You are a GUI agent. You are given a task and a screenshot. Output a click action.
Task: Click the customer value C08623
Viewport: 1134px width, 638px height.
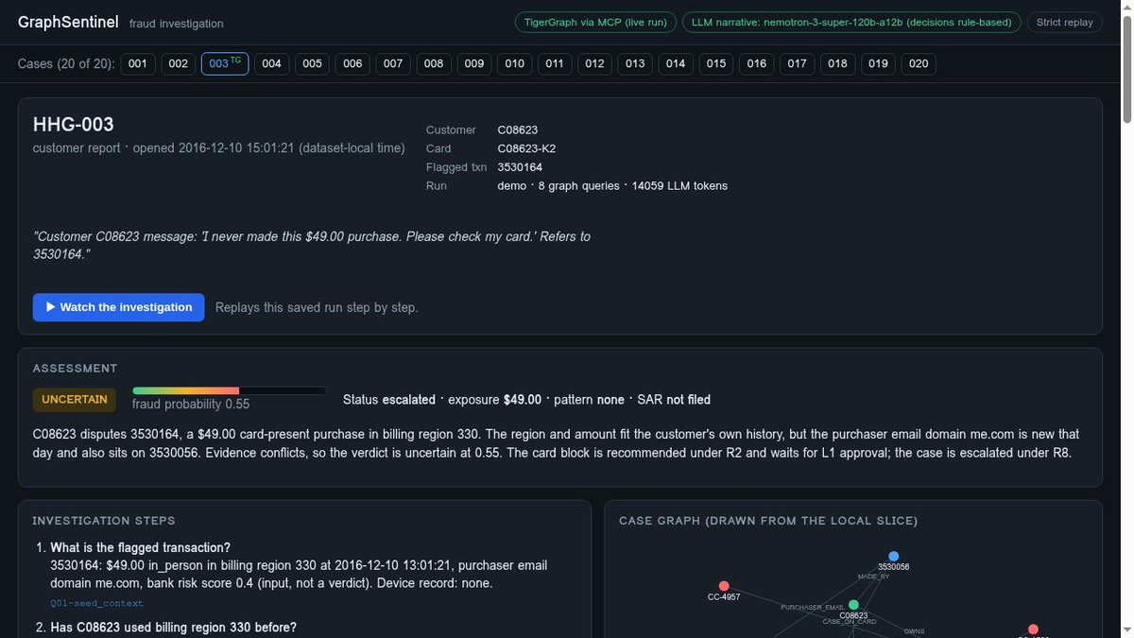click(x=518, y=129)
